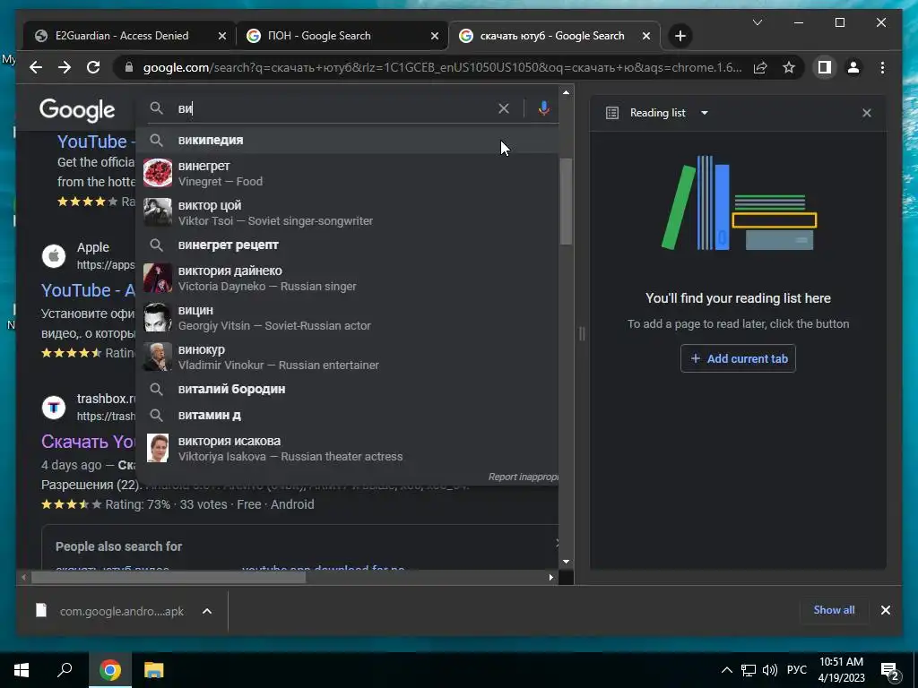The height and width of the screenshot is (688, 918).
Task: Click the Chrome taskbar icon
Action: (110, 670)
